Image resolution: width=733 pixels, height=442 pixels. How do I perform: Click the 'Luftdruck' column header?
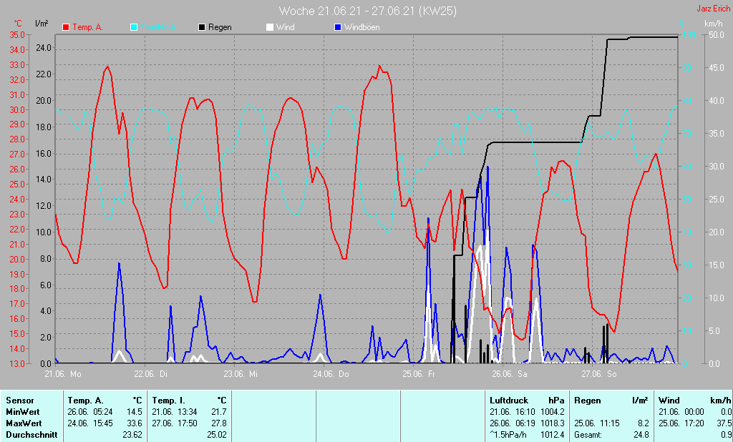coord(509,401)
